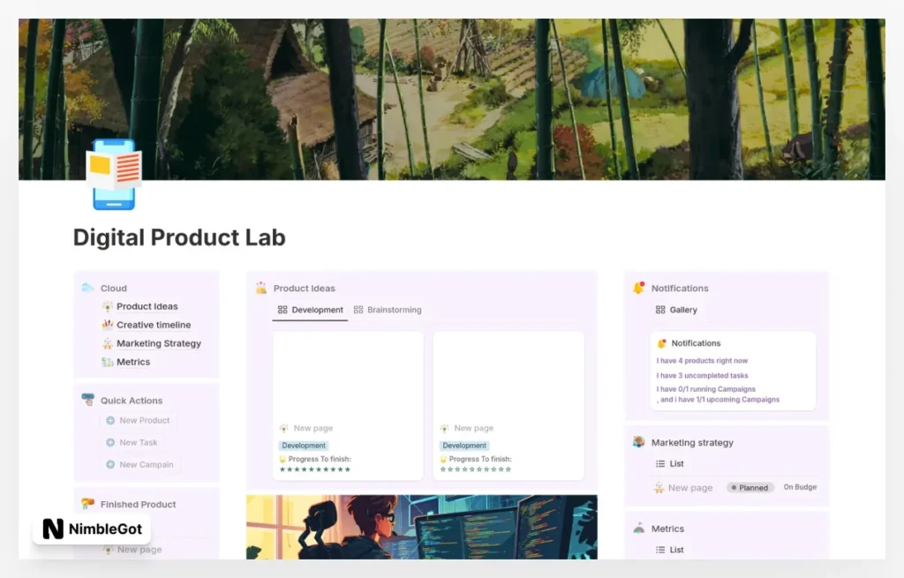
Task: Click the New Campain button
Action: [x=139, y=464]
